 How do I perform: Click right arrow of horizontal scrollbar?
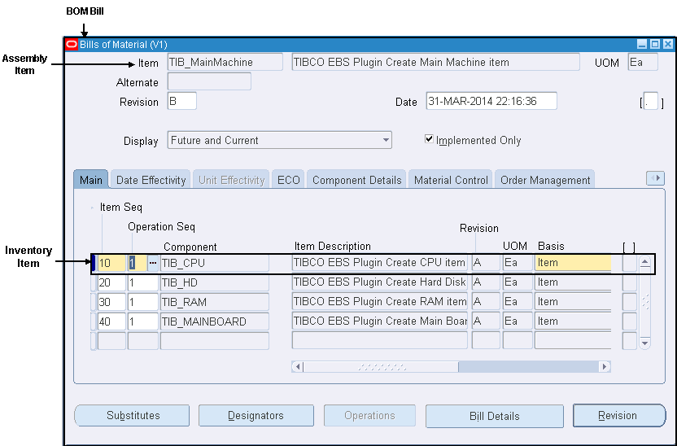605,367
